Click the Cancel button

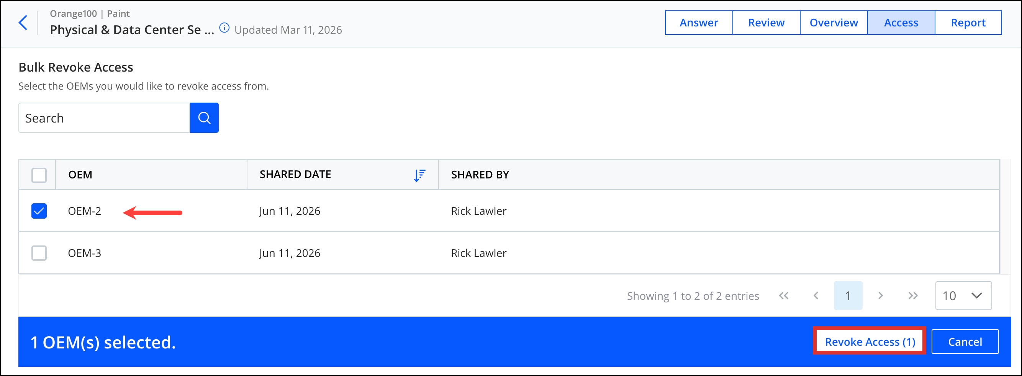tap(965, 342)
